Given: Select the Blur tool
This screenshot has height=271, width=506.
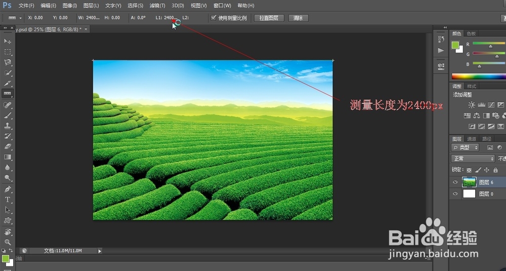Looking at the screenshot, I should (8, 167).
